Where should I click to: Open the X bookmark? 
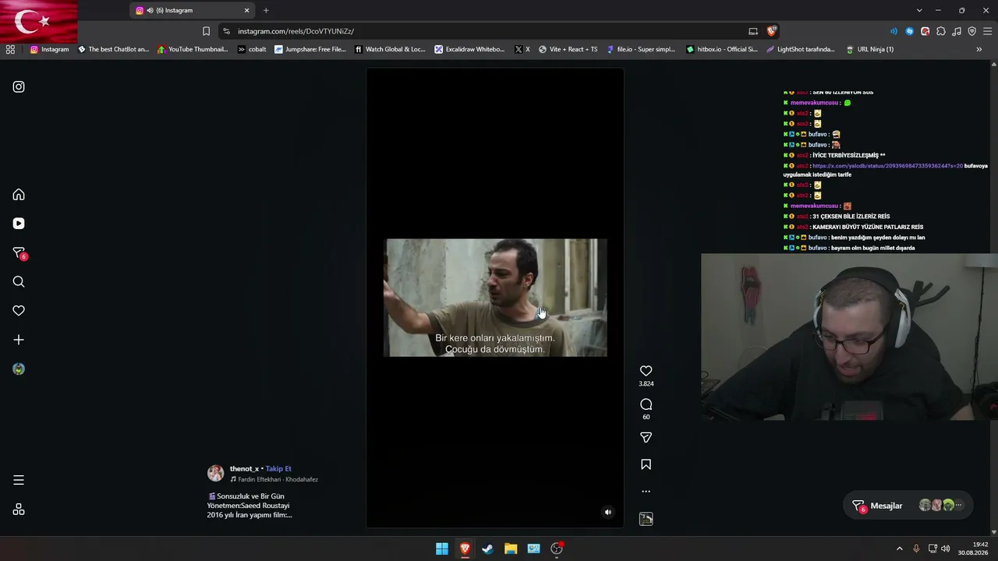tap(522, 49)
